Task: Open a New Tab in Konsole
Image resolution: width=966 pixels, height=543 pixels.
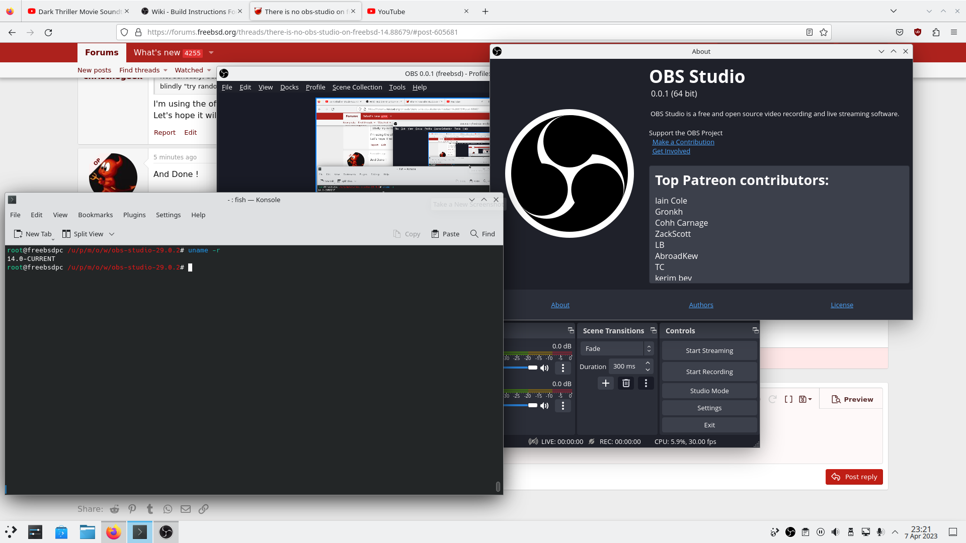Action: click(33, 234)
